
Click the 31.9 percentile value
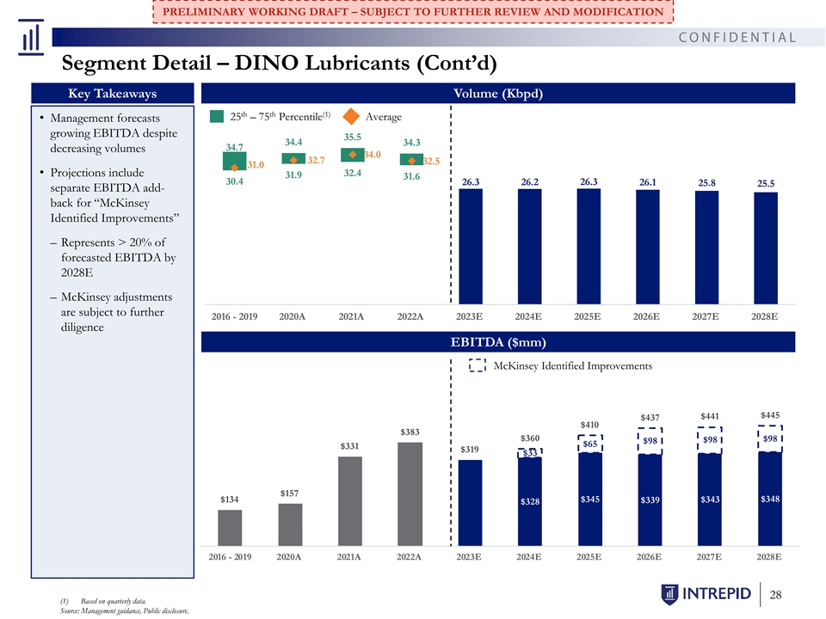point(293,175)
